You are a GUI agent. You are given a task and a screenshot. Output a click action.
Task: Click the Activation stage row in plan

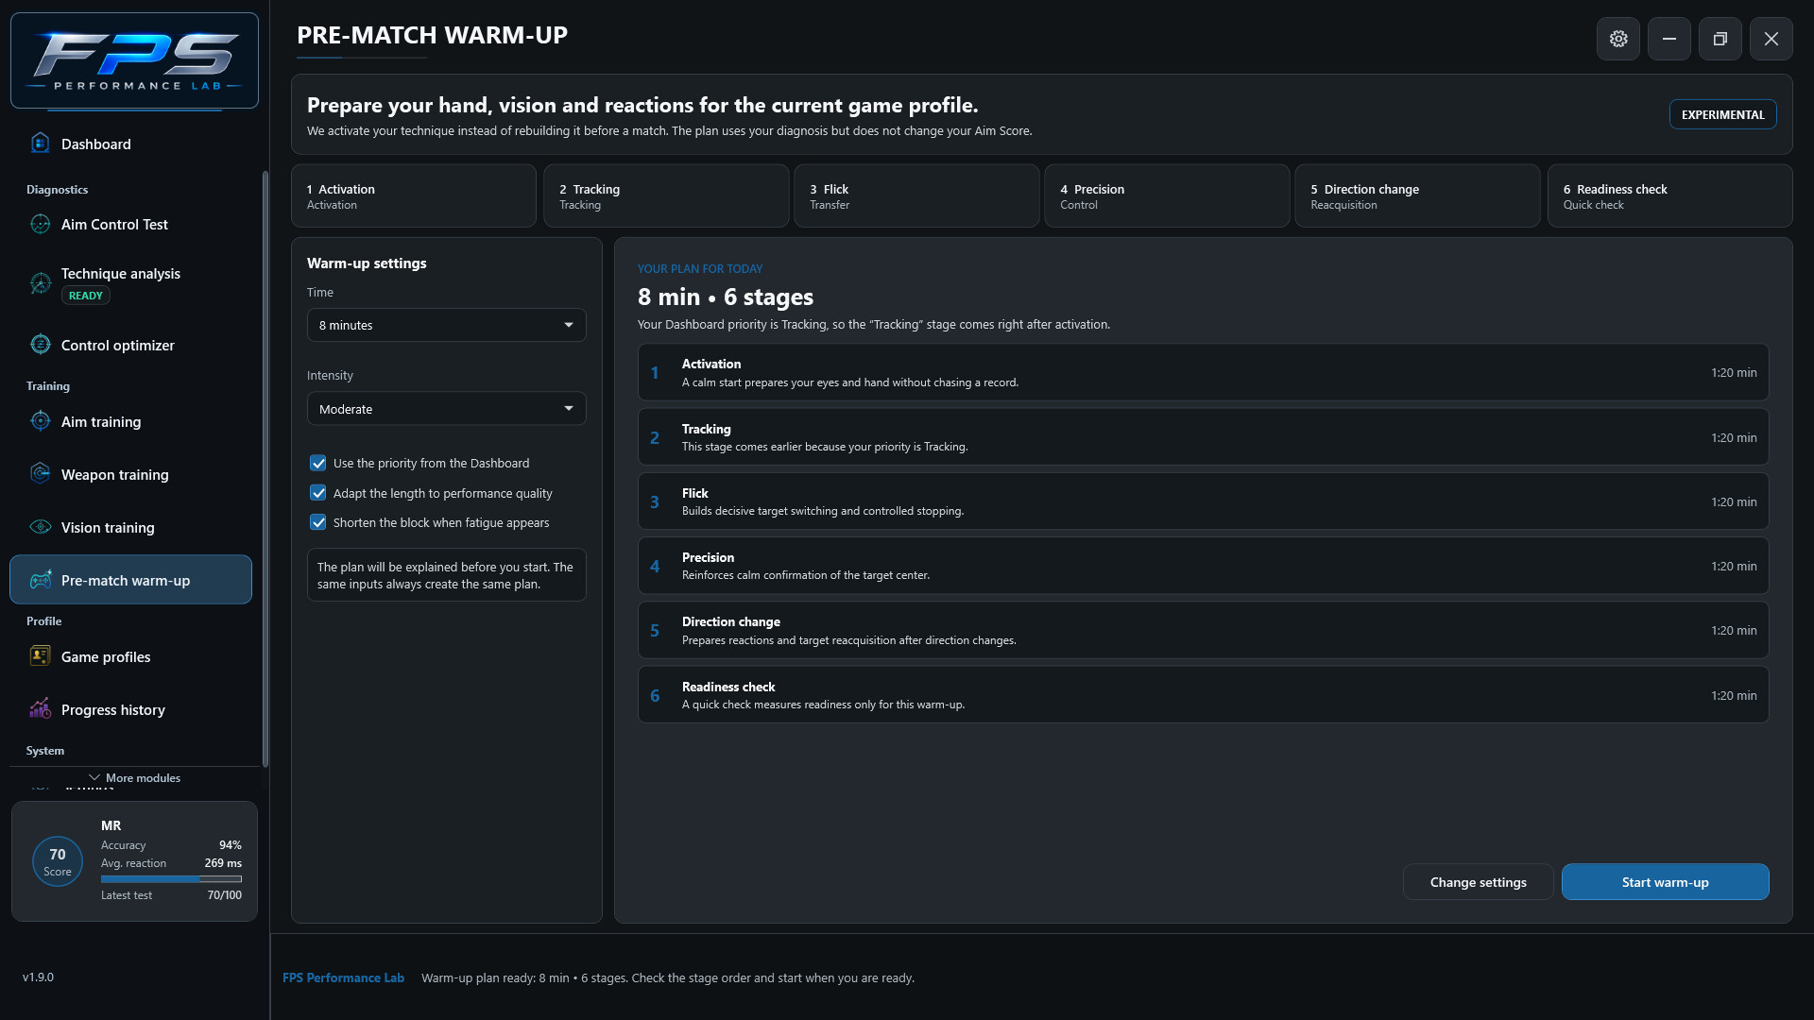[x=1203, y=372]
